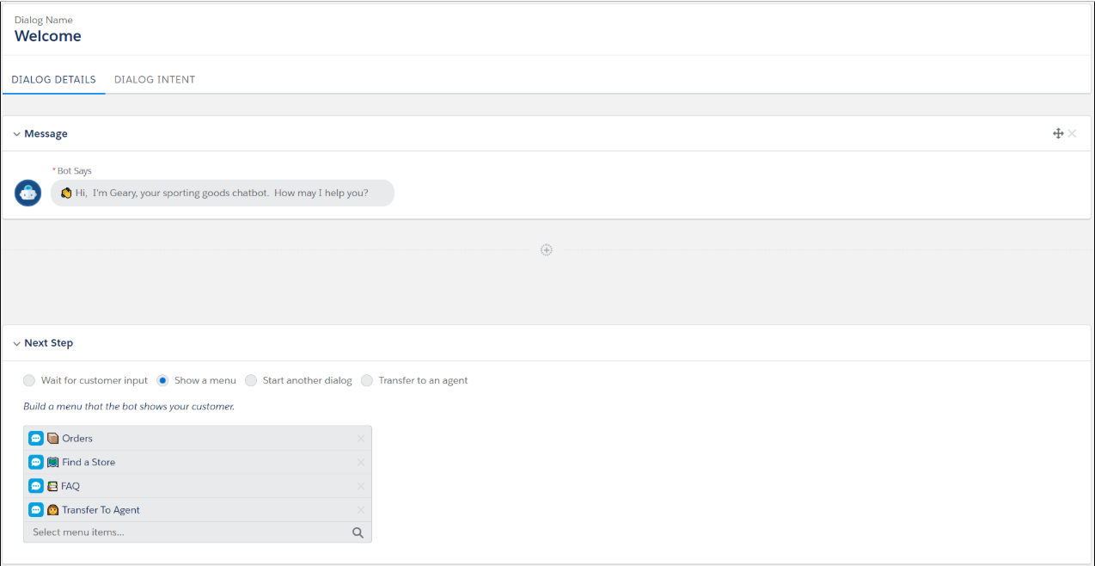Select the Wait for customer input radio button

(x=30, y=380)
